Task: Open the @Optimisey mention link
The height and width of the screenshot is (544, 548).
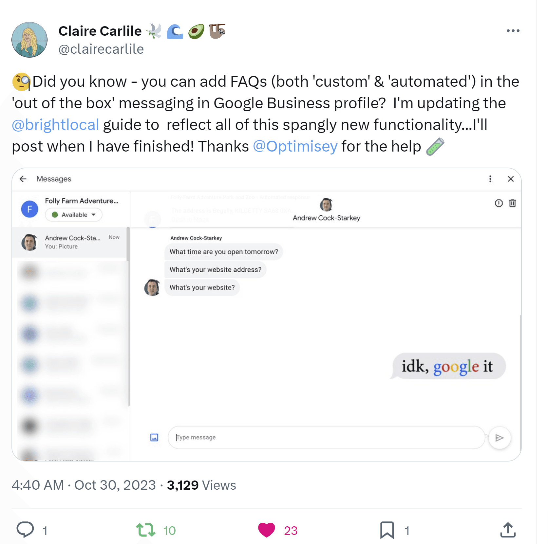Action: [295, 146]
